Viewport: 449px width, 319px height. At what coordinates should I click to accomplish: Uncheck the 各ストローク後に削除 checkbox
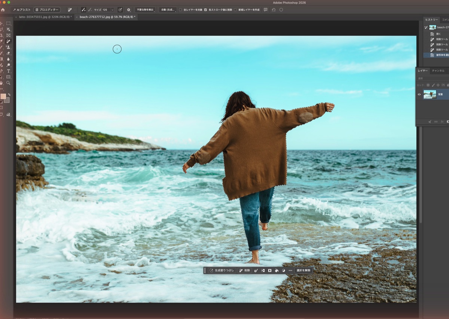pos(205,10)
